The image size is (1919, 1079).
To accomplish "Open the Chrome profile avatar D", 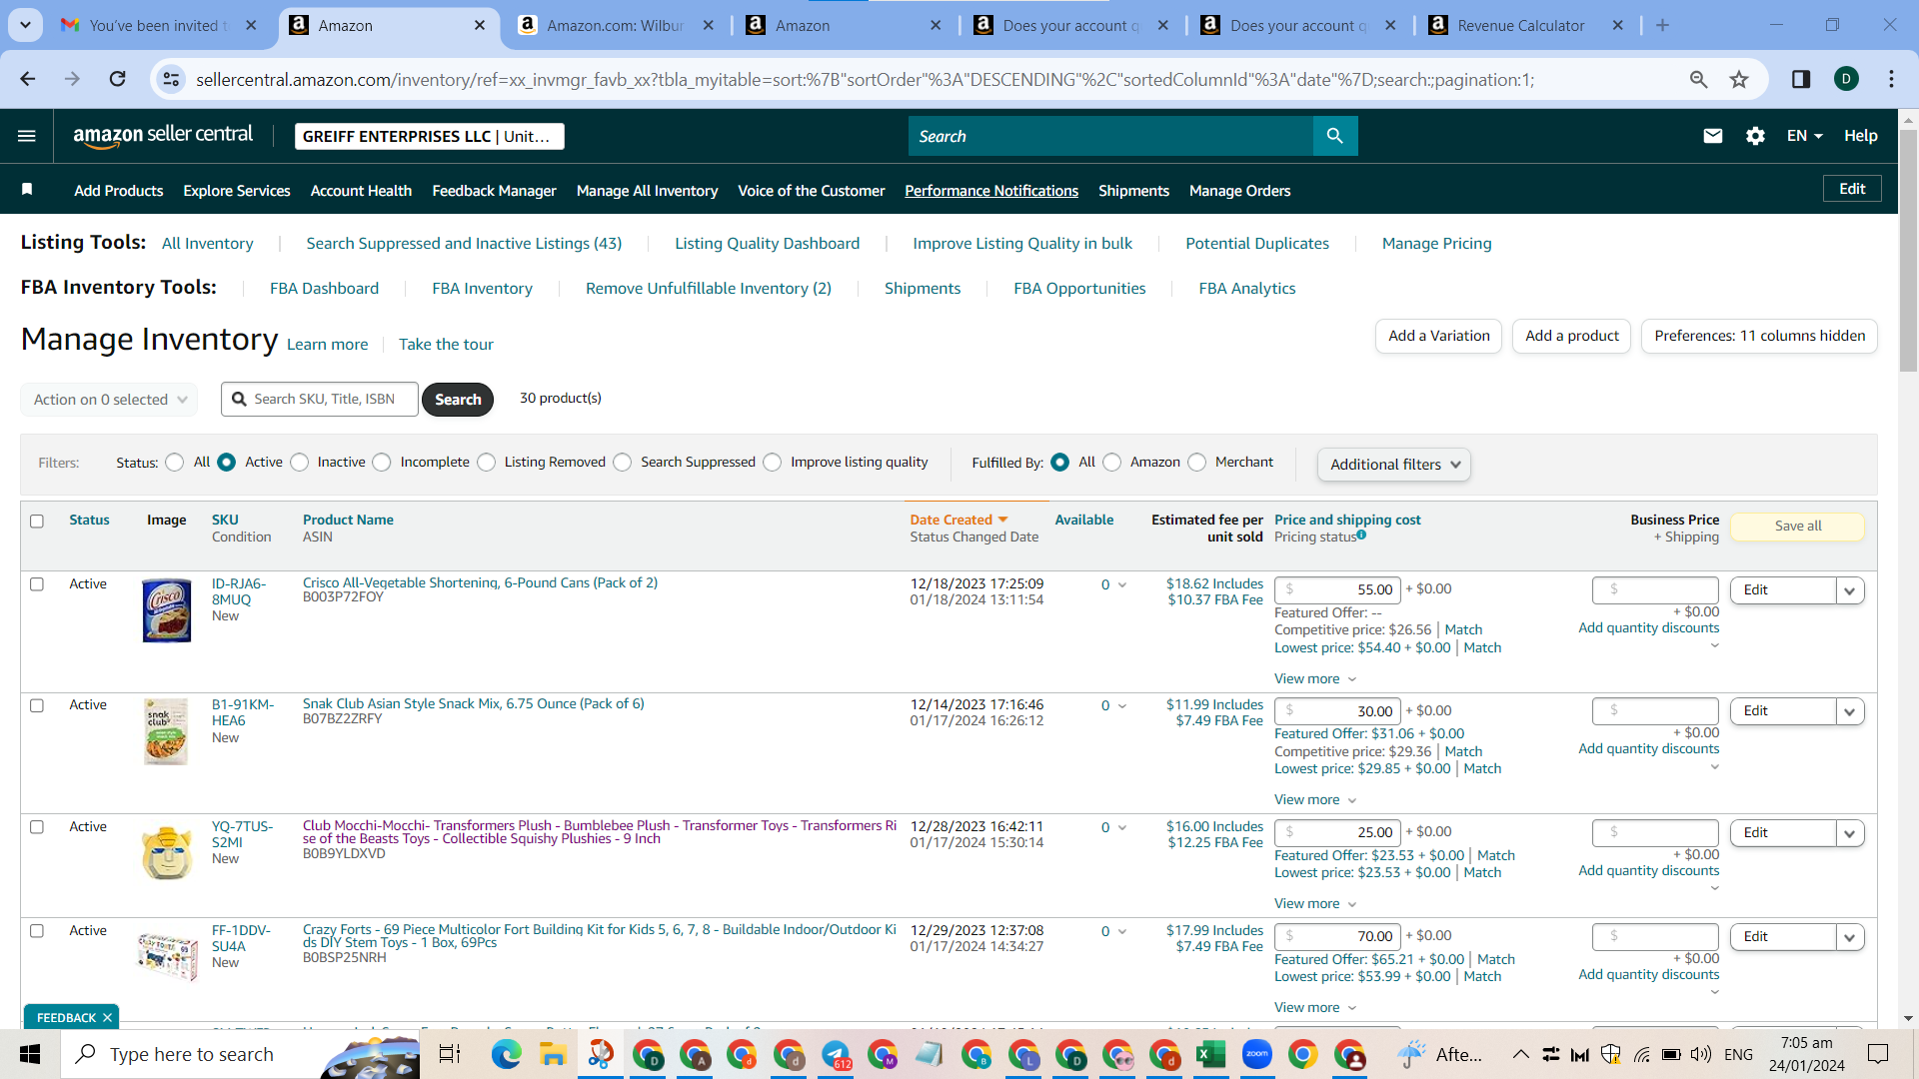I will pos(1846,79).
